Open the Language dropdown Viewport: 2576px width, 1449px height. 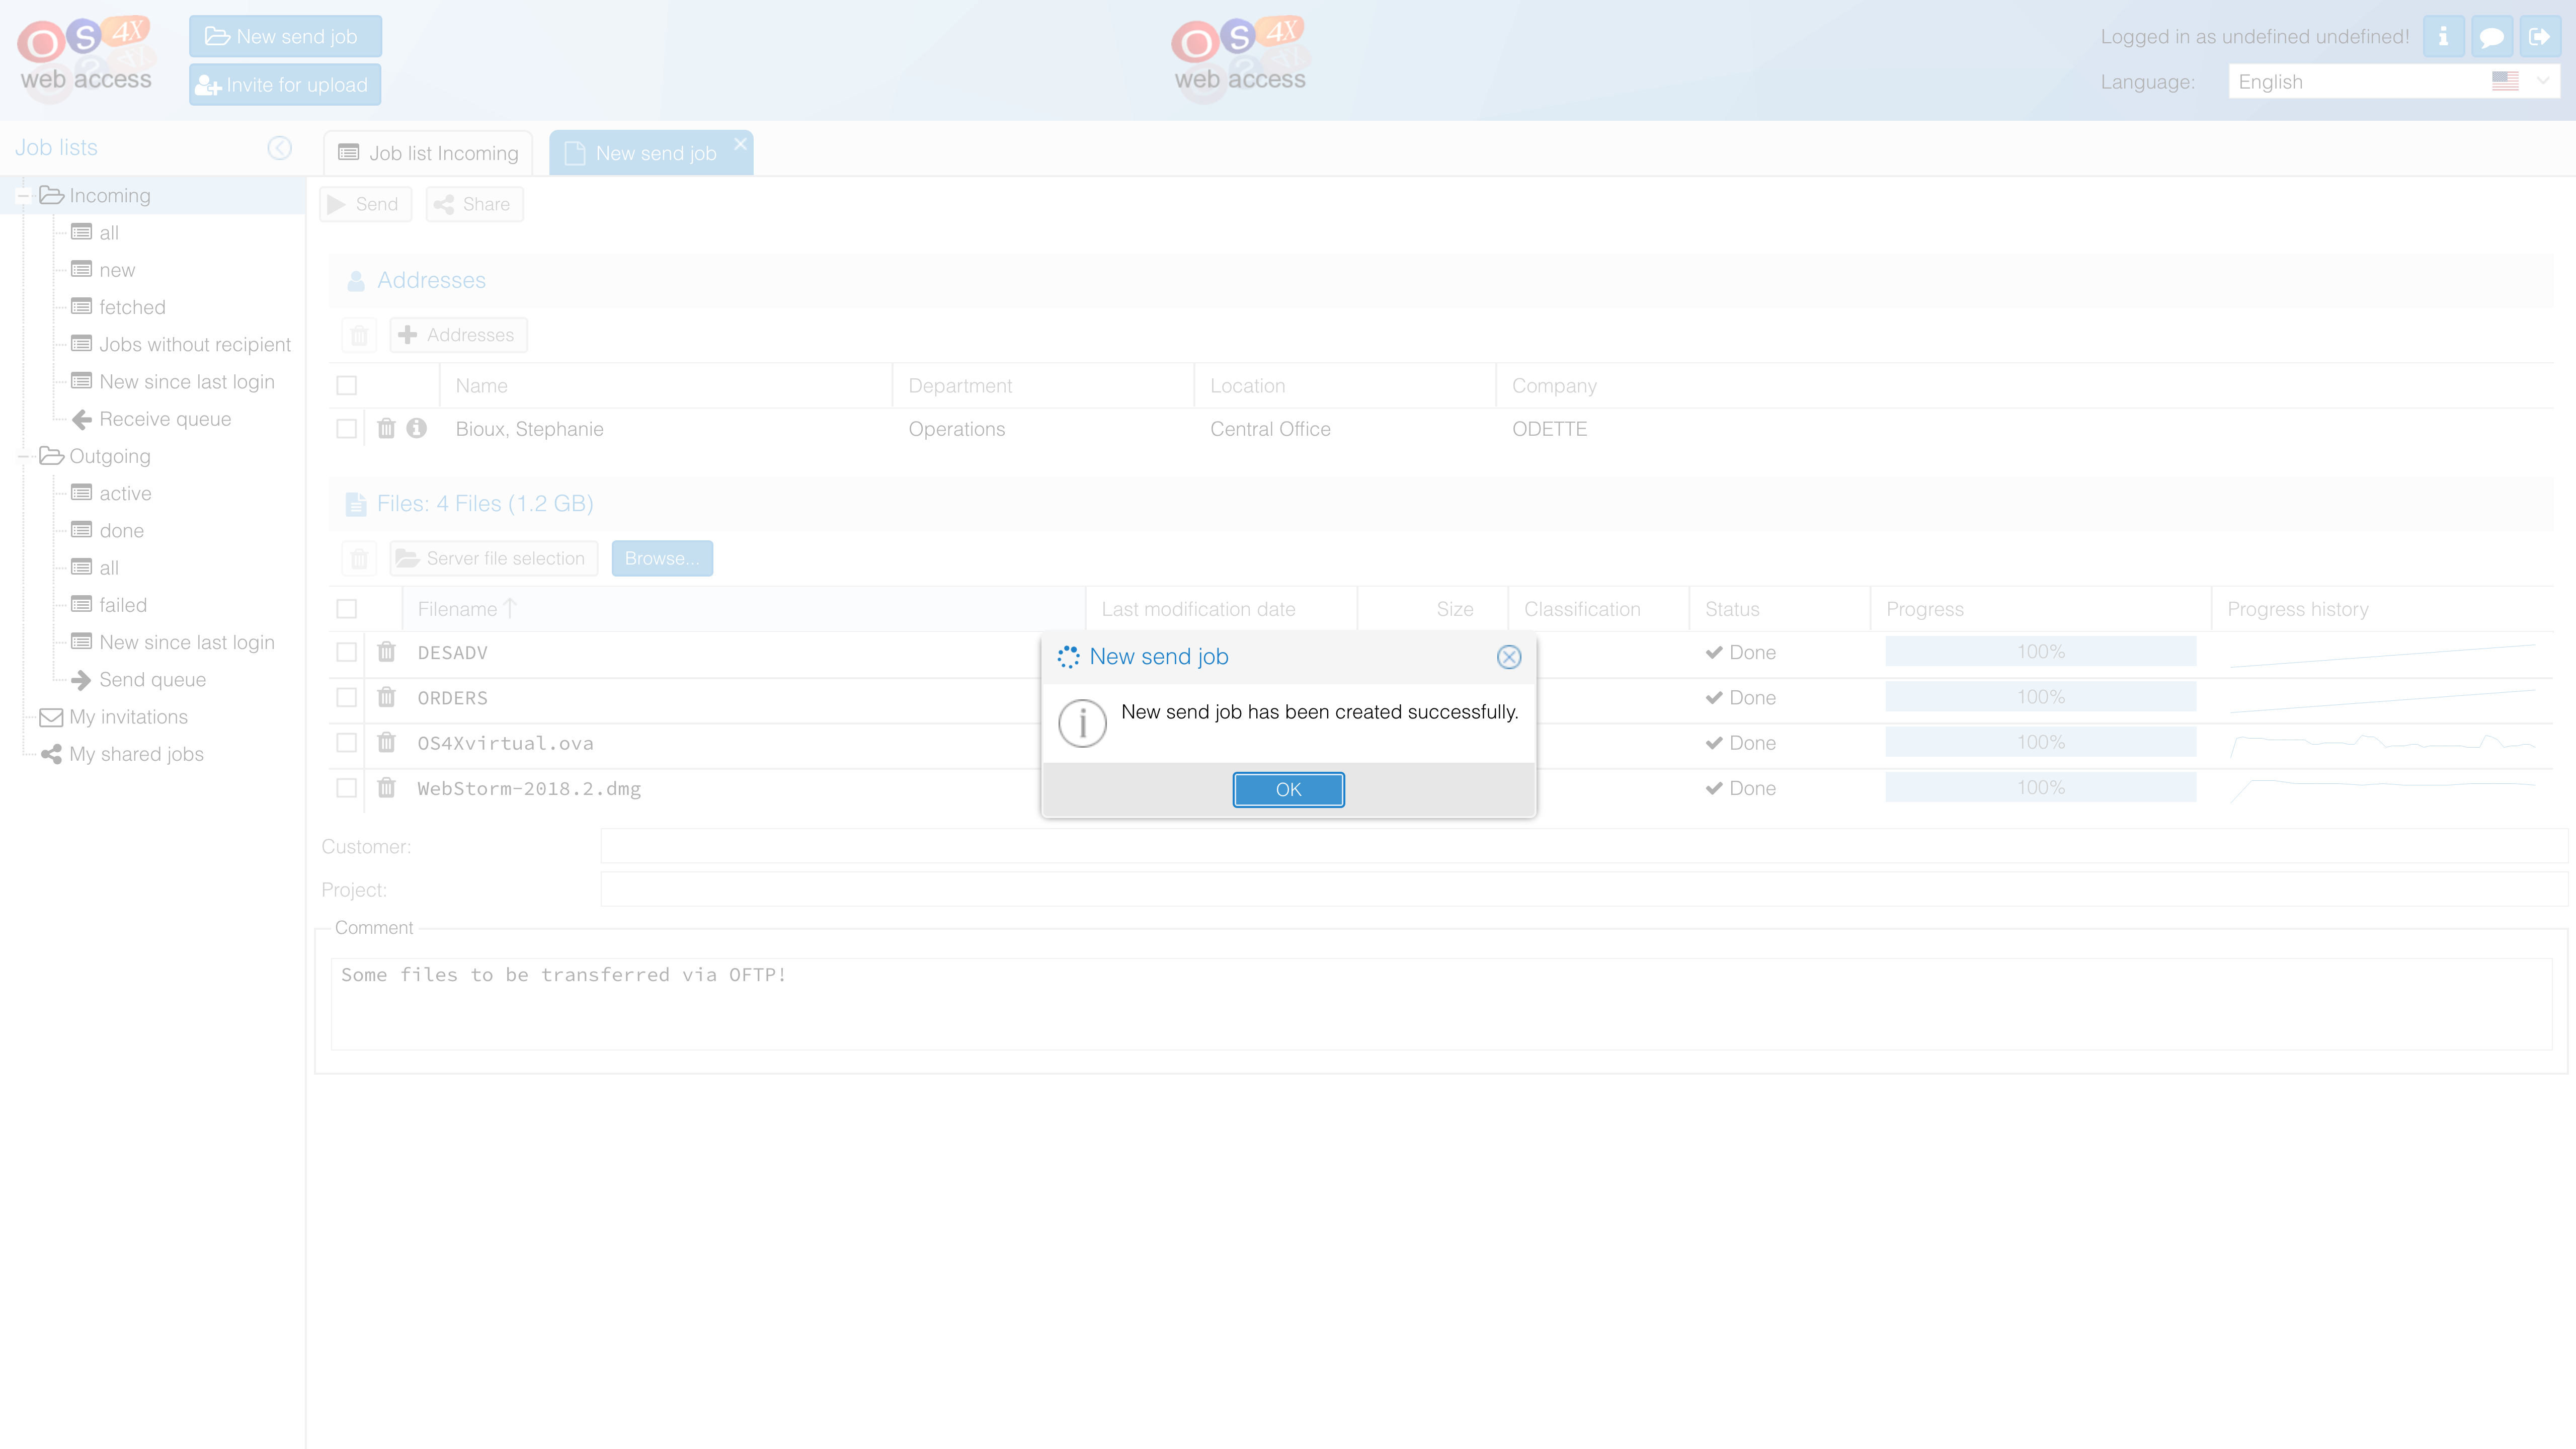pyautogui.click(x=2394, y=82)
